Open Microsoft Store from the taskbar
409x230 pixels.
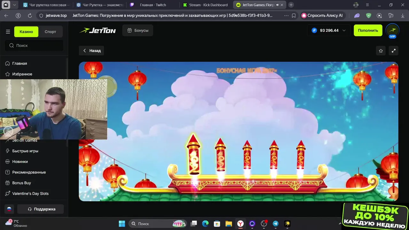(x=217, y=224)
